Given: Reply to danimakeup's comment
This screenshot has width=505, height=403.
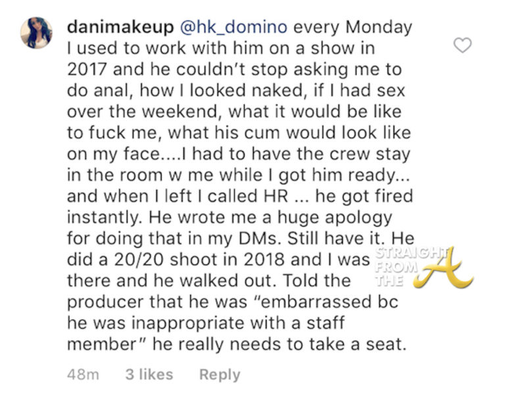Looking at the screenshot, I should point(220,375).
